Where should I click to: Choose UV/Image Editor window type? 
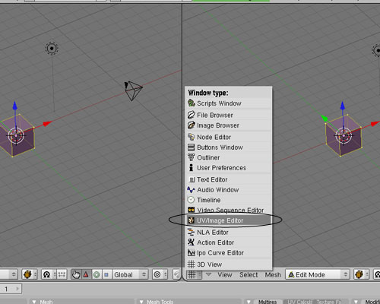click(229, 220)
